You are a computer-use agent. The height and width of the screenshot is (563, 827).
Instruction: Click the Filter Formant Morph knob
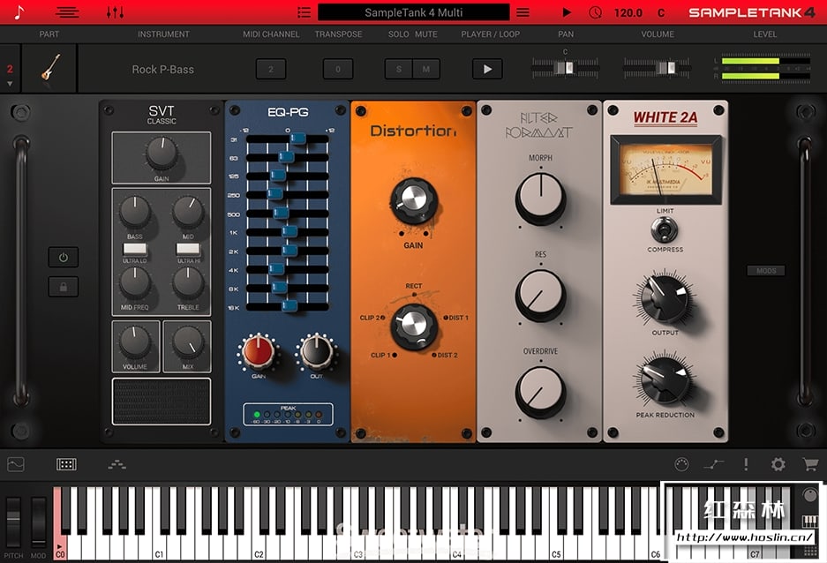[x=541, y=198]
